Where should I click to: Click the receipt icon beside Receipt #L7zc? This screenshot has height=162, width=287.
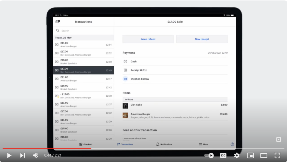click(x=125, y=70)
